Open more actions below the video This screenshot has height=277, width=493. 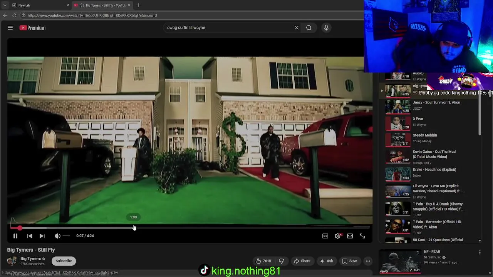pyautogui.click(x=368, y=261)
